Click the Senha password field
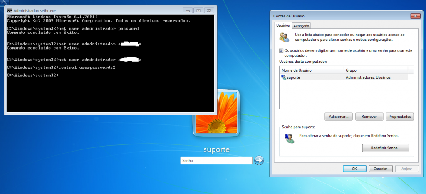The image size is (426, 194). pos(216,161)
